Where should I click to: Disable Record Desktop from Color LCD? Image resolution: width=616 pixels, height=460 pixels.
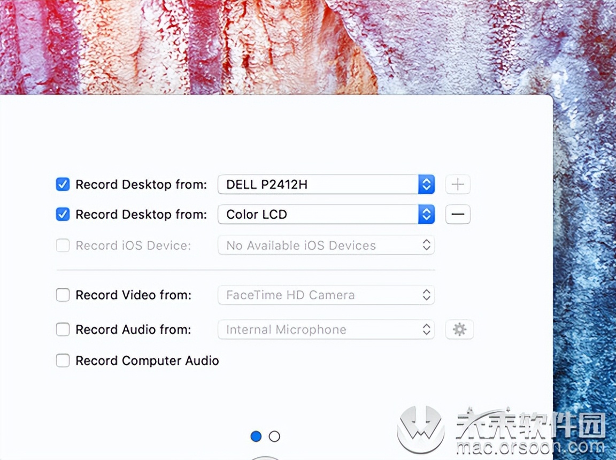click(x=63, y=214)
